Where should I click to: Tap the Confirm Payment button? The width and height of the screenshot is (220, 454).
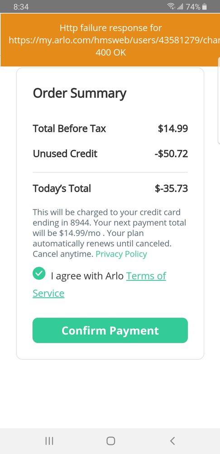click(110, 330)
